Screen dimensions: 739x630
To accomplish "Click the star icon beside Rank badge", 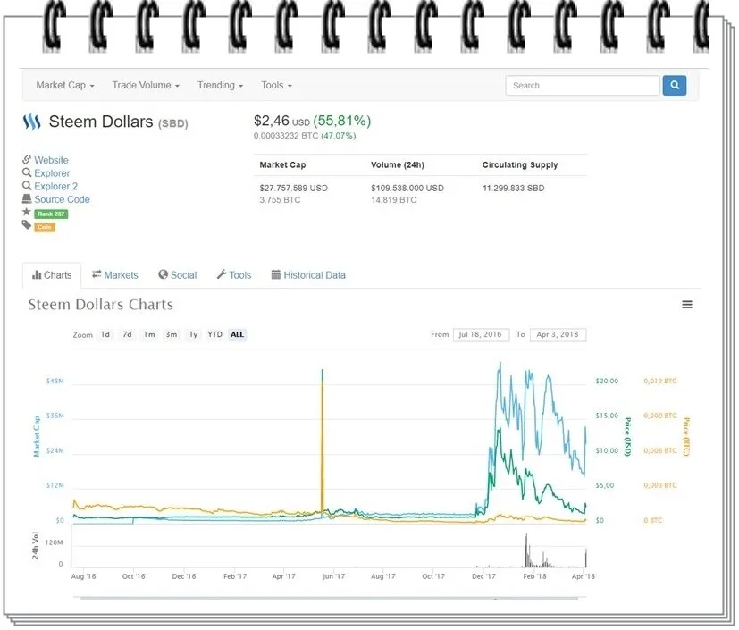I will pos(27,212).
